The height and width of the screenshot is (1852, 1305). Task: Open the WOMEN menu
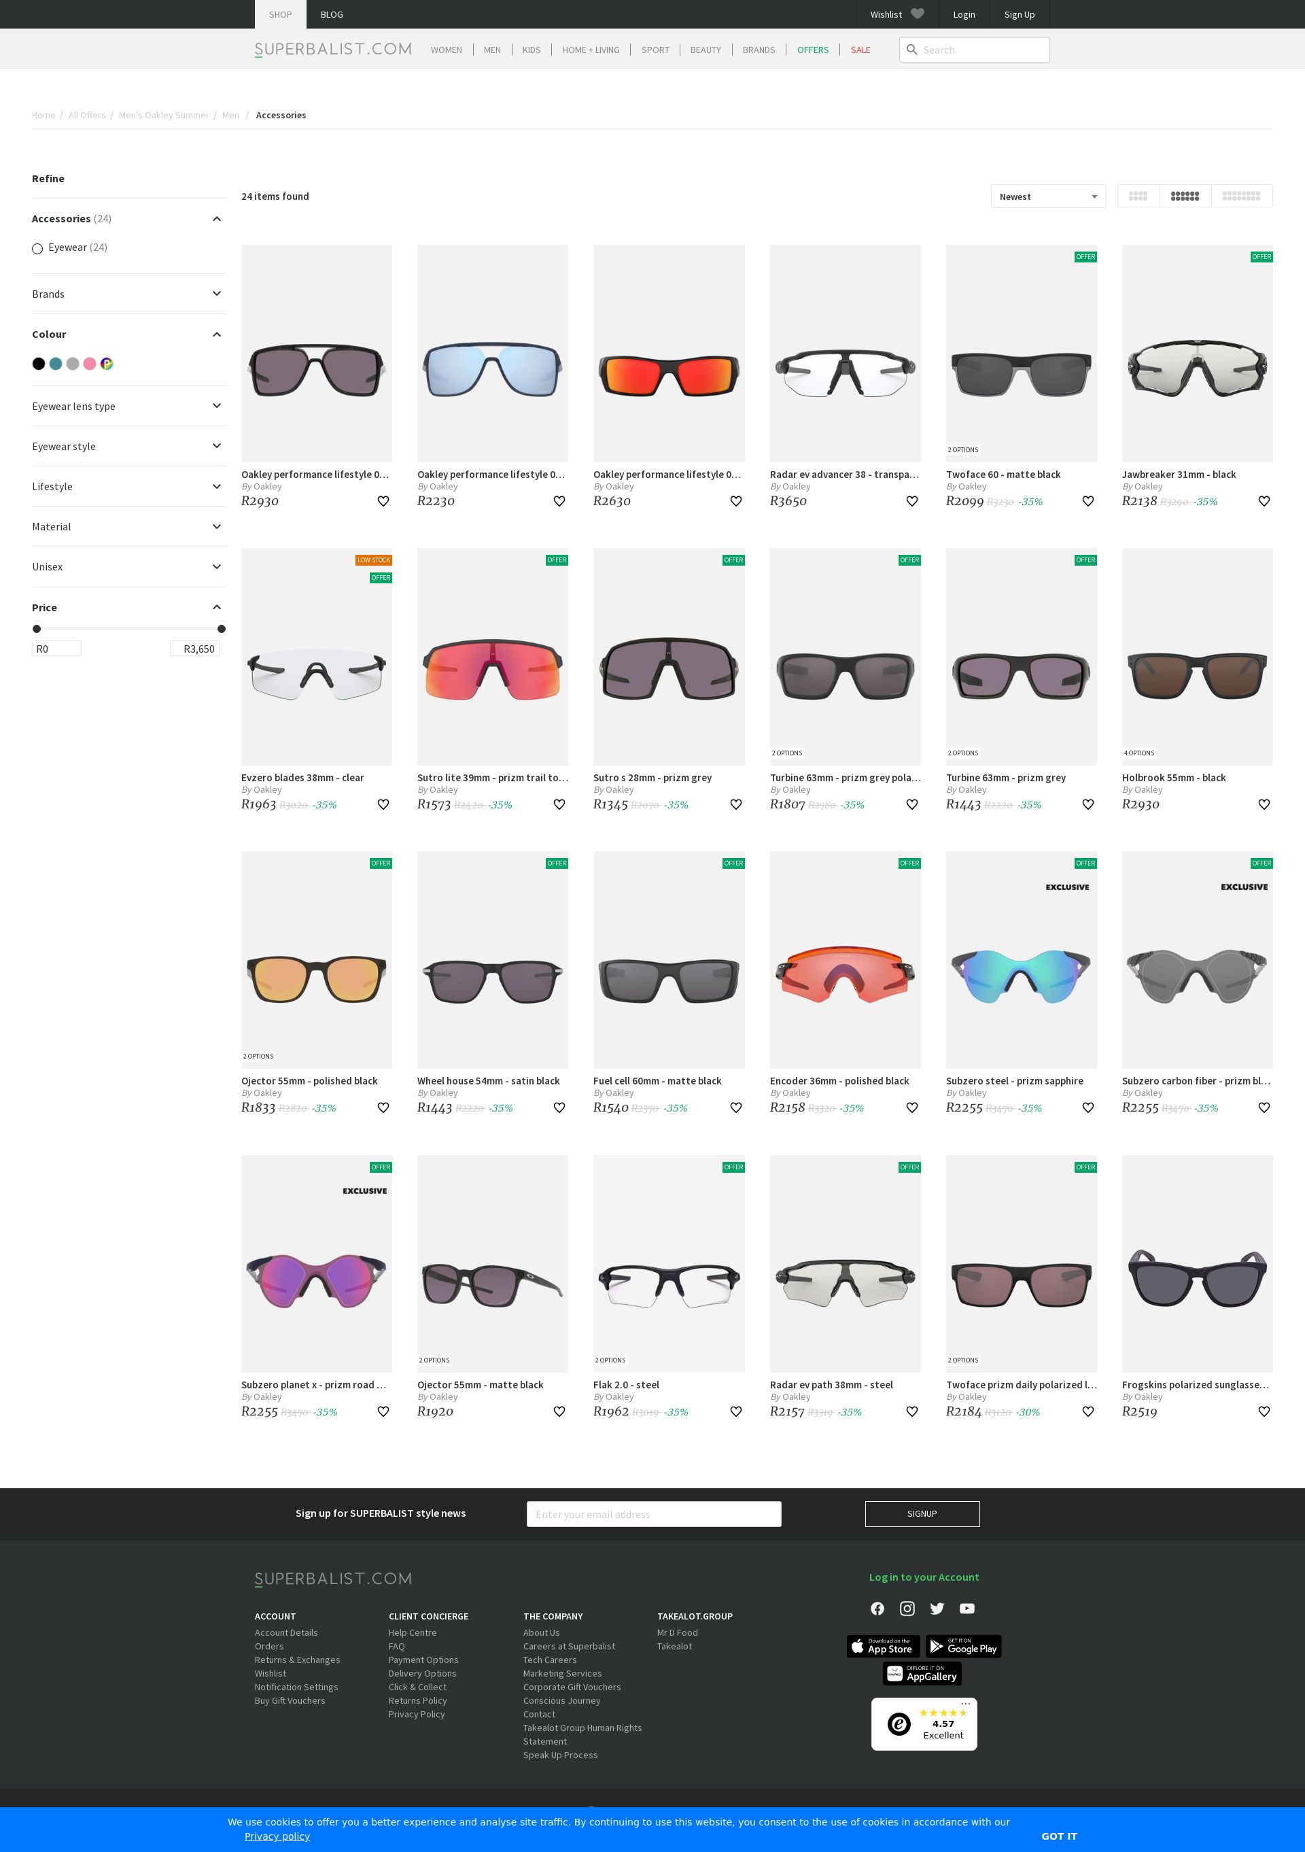point(446,50)
